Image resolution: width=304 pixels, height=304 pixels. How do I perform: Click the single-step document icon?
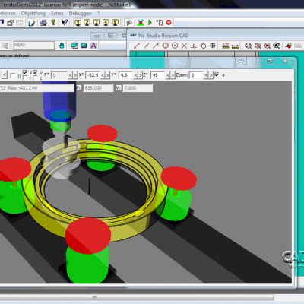coord(160,23)
